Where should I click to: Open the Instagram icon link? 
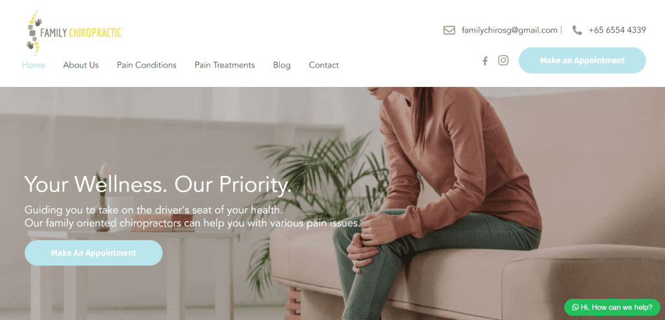tap(503, 60)
